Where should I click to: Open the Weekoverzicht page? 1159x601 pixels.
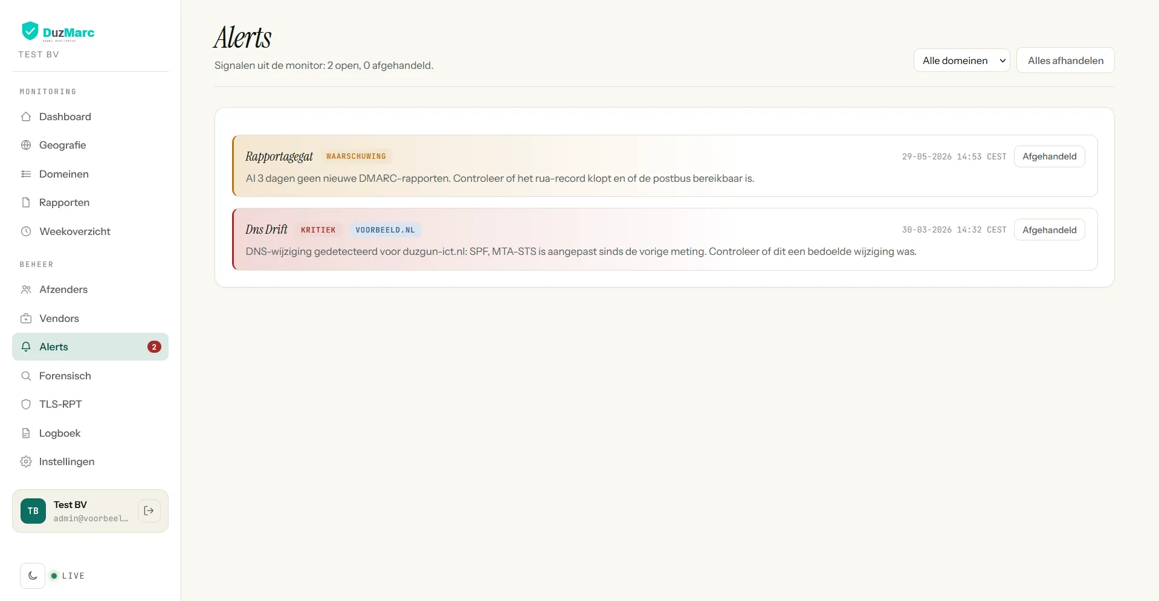tap(91, 231)
